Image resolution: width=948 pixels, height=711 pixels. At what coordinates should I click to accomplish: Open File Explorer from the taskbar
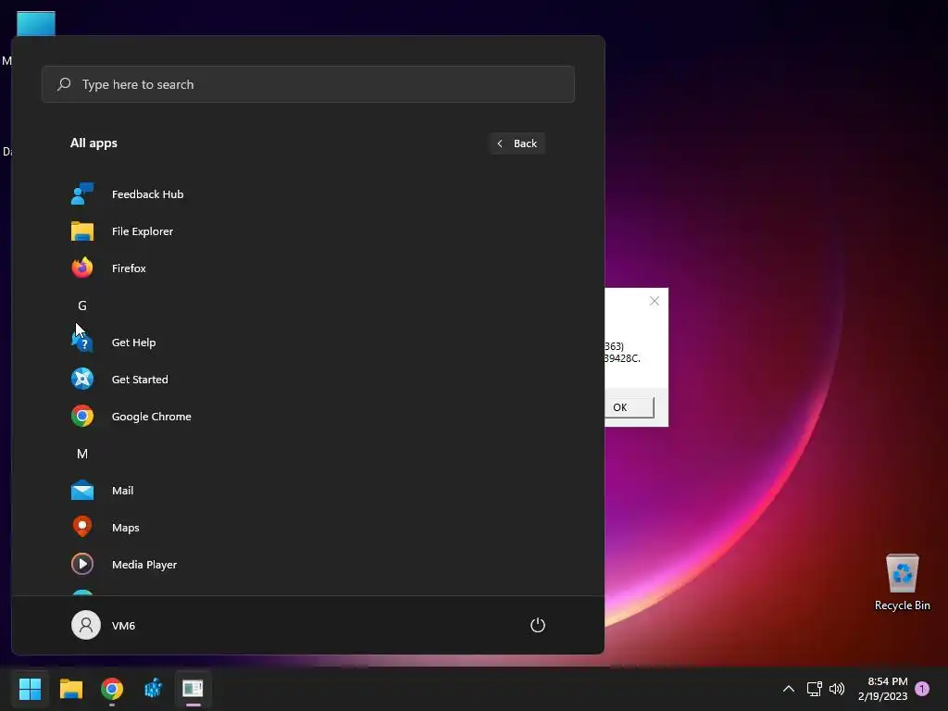(70, 689)
